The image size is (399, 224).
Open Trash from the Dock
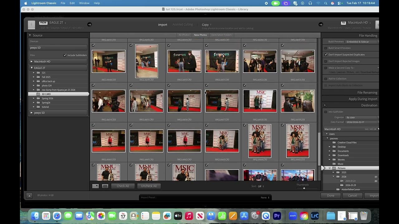364,216
